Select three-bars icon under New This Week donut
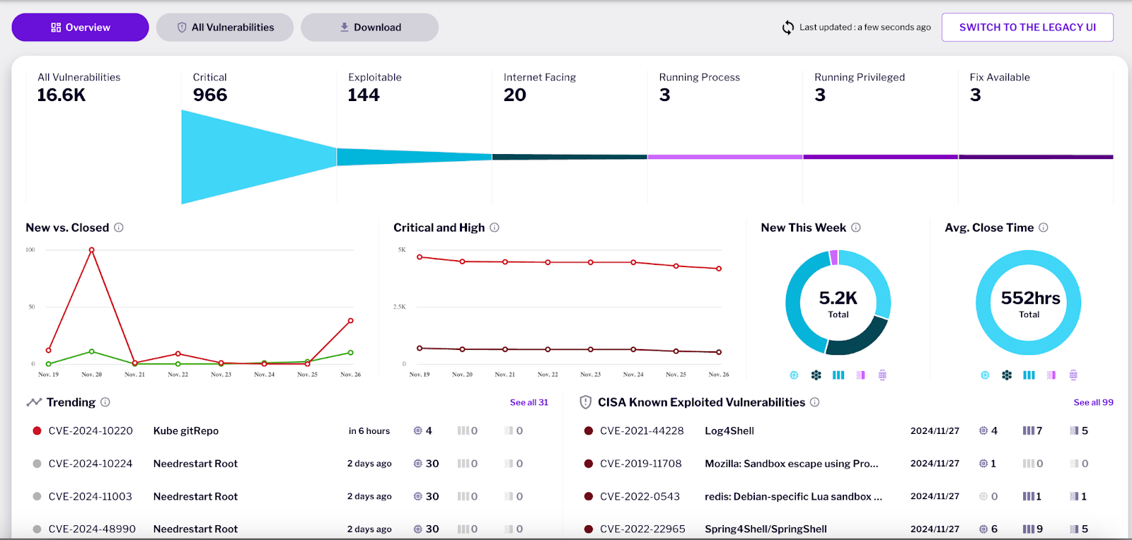Viewport: 1132px width, 540px height. point(838,375)
